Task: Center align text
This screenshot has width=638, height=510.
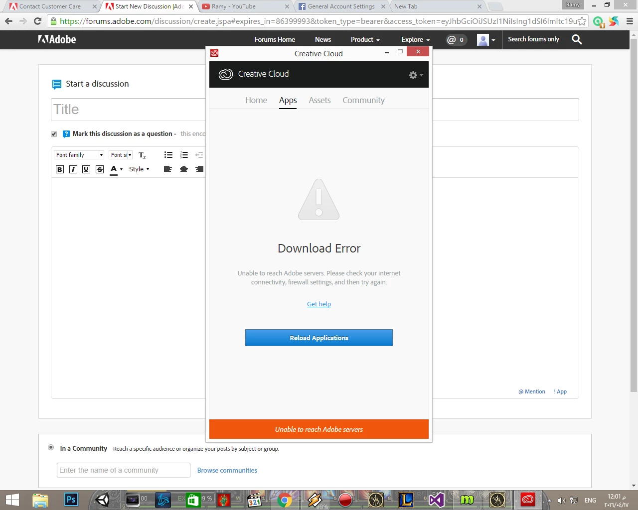Action: coord(184,169)
